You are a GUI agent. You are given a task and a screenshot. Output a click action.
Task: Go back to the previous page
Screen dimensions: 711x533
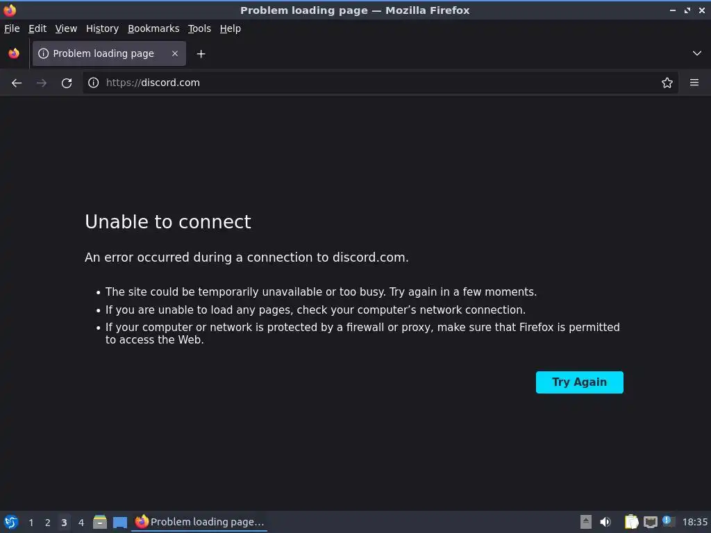point(17,83)
